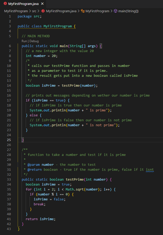Click the '// MAIN METHOD' comment
Screen dimensions: 163x235
(x=36, y=36)
